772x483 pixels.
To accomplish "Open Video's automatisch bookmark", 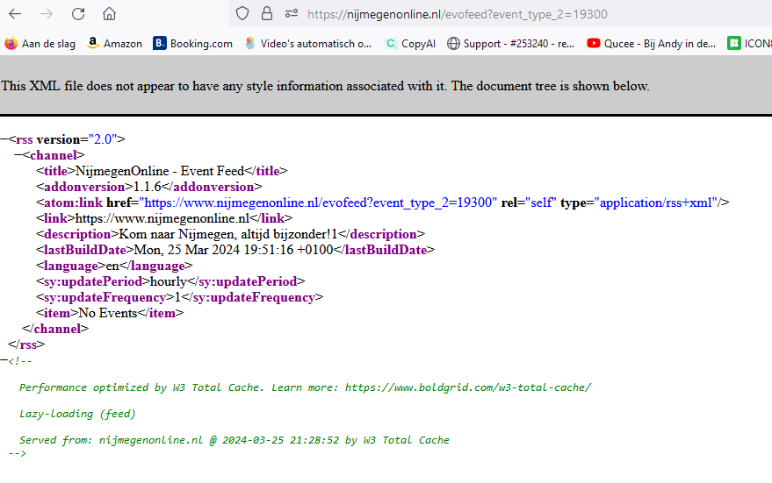I will coord(308,44).
